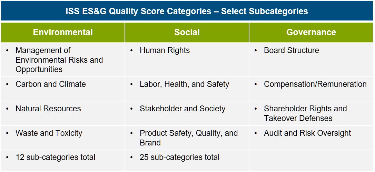375x172 pixels.
Task: Select Shareholder Rights and Takeover Defenses
Action: pyautogui.click(x=305, y=113)
